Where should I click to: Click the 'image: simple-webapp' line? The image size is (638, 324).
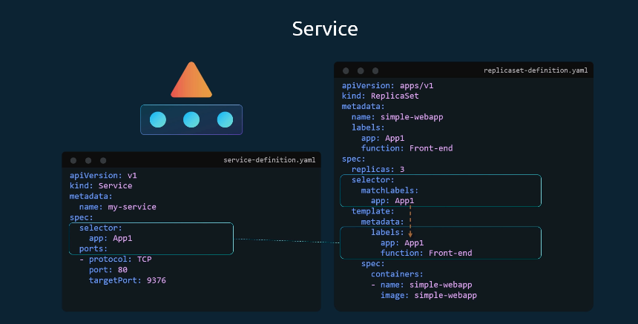tap(427, 295)
